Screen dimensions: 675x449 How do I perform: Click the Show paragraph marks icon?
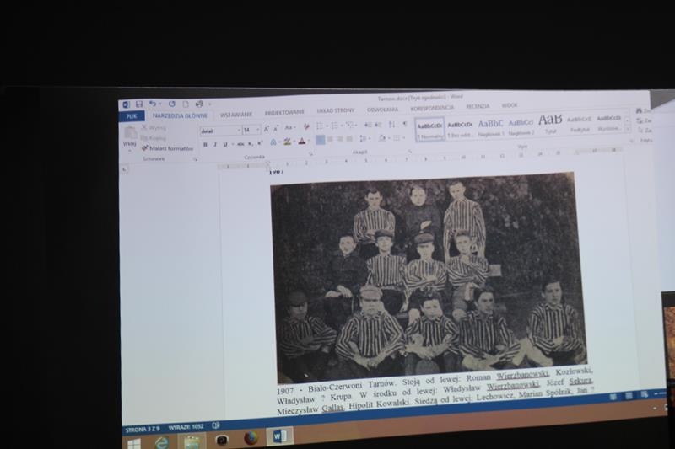pos(403,125)
